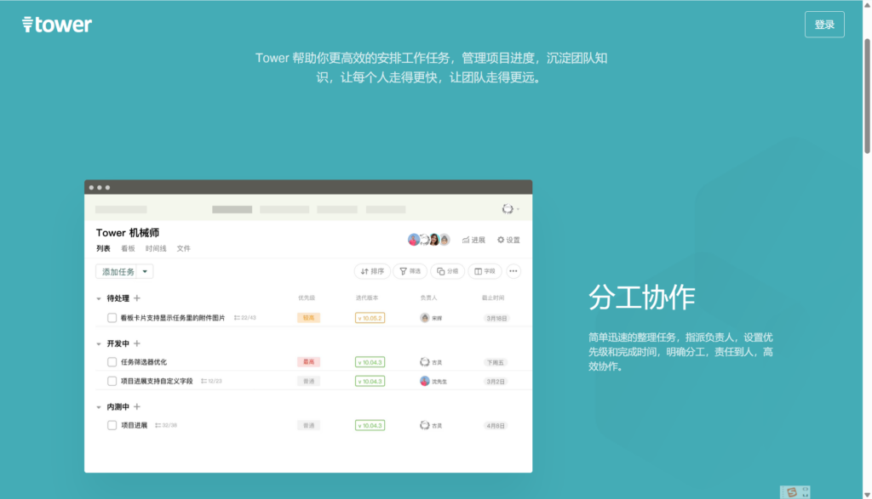872x499 pixels.
Task: Open the dropdown arrow beside 添加任务
Action: [145, 271]
